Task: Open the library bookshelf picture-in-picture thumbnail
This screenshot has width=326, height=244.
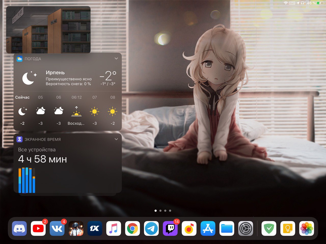Action: pyautogui.click(x=48, y=29)
